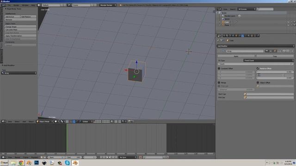Toggle Array modifier viewport visibility eye icon

[x=271, y=51]
